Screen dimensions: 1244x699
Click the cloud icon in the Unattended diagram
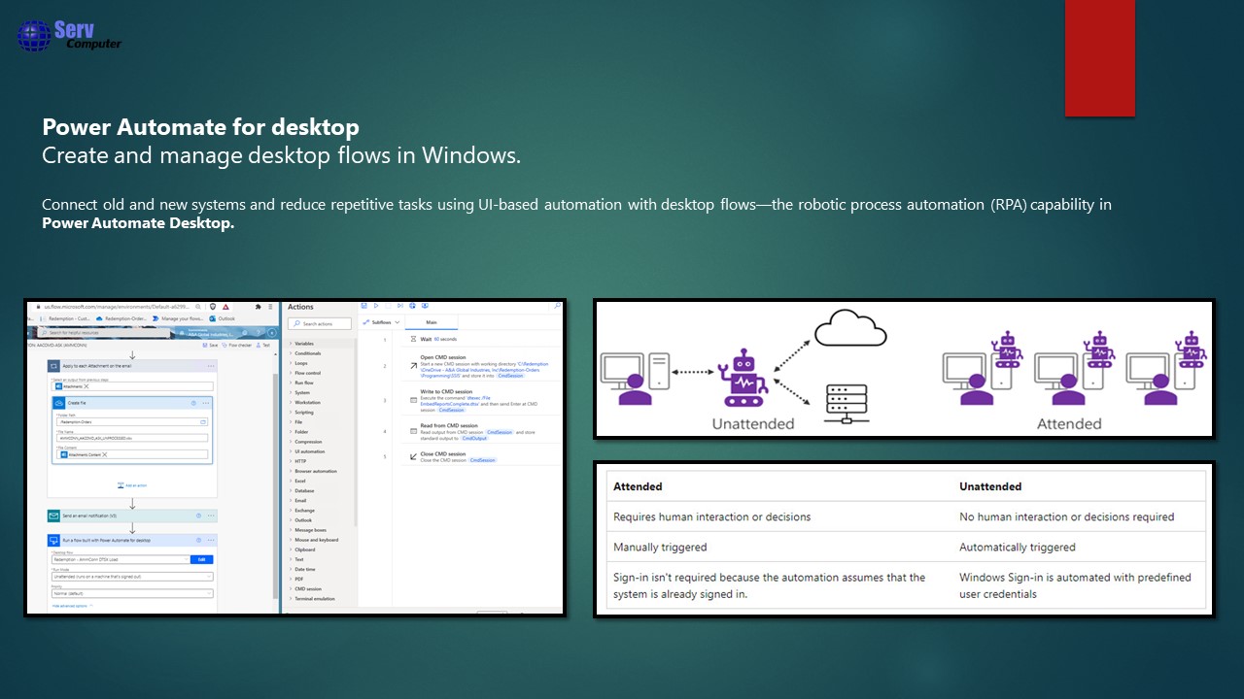click(x=850, y=331)
